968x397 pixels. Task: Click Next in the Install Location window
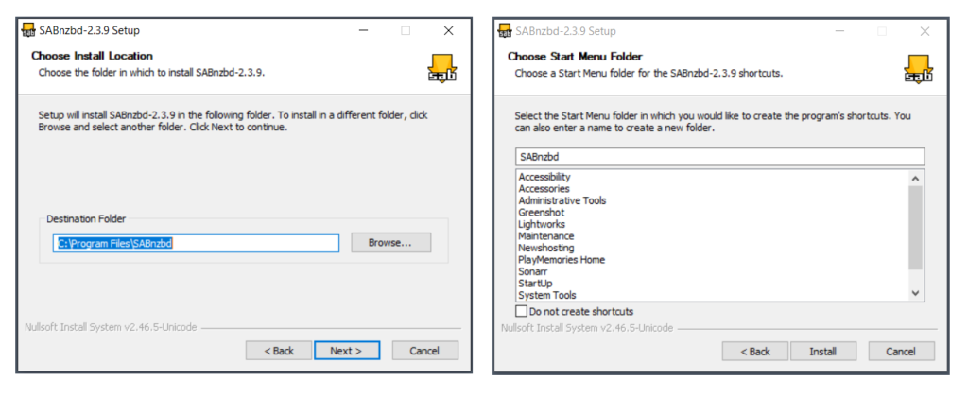pos(346,351)
